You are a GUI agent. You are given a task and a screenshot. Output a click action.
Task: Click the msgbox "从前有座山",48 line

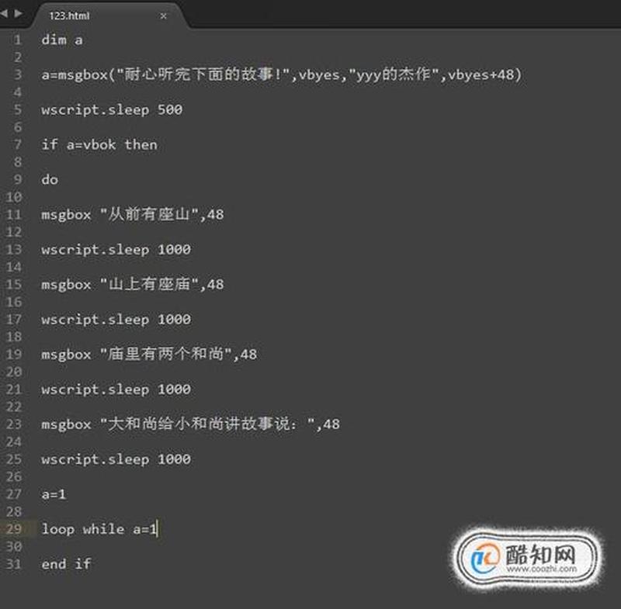(x=133, y=214)
